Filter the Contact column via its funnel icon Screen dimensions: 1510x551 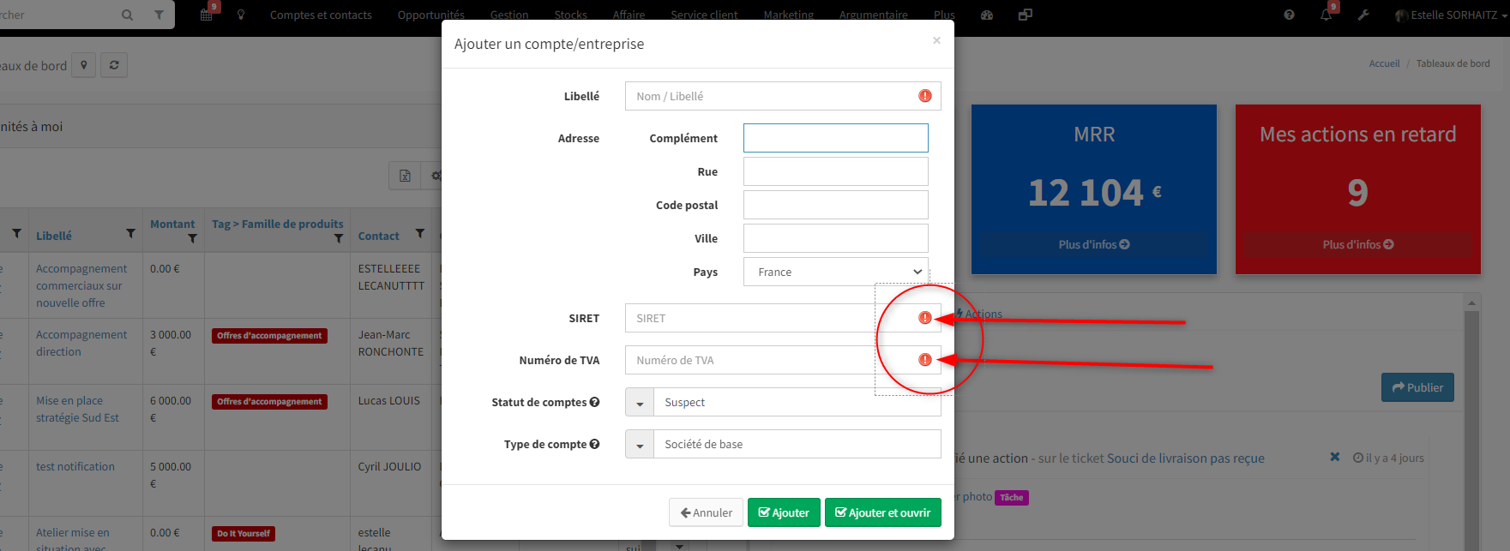click(419, 233)
